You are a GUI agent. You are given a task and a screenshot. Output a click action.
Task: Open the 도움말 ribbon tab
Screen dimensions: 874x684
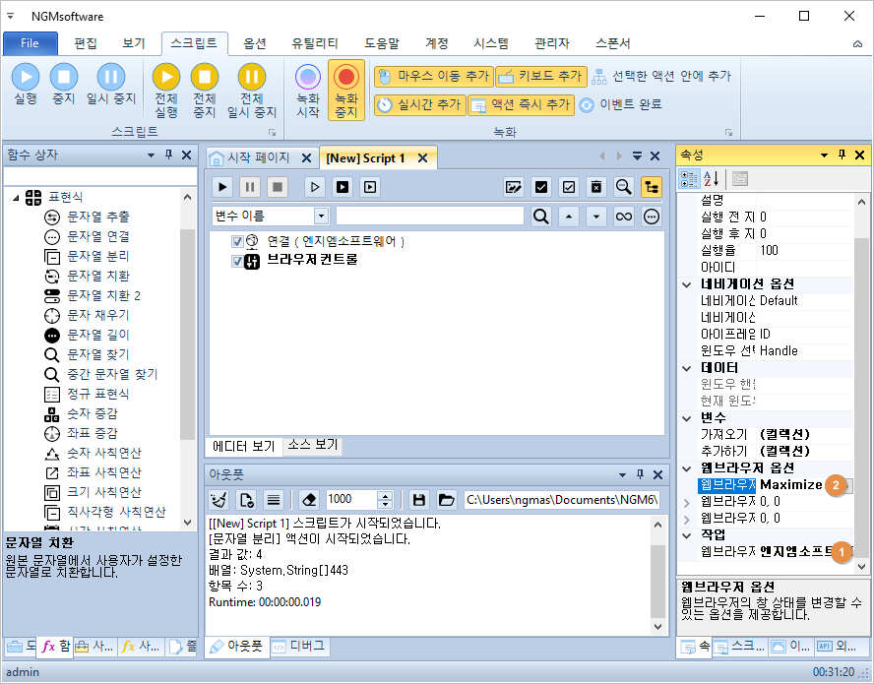(x=382, y=43)
